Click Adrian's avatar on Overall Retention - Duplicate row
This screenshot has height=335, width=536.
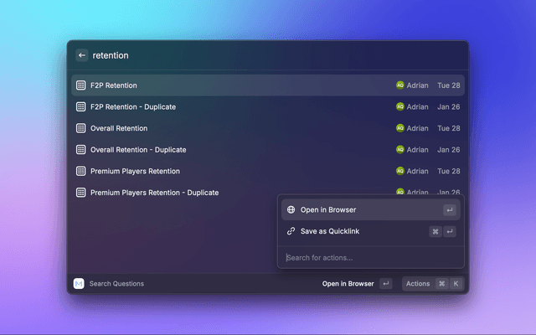[400, 150]
